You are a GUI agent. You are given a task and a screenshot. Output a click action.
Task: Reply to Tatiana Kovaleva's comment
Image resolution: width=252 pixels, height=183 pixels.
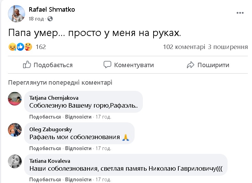point(78,180)
